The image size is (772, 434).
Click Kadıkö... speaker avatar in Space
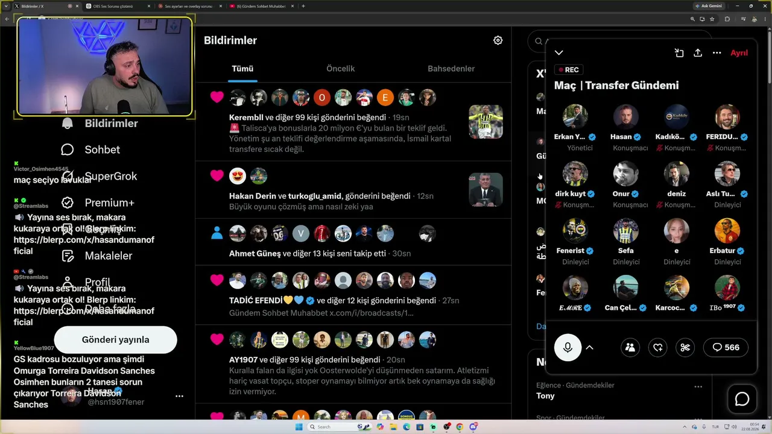(677, 117)
